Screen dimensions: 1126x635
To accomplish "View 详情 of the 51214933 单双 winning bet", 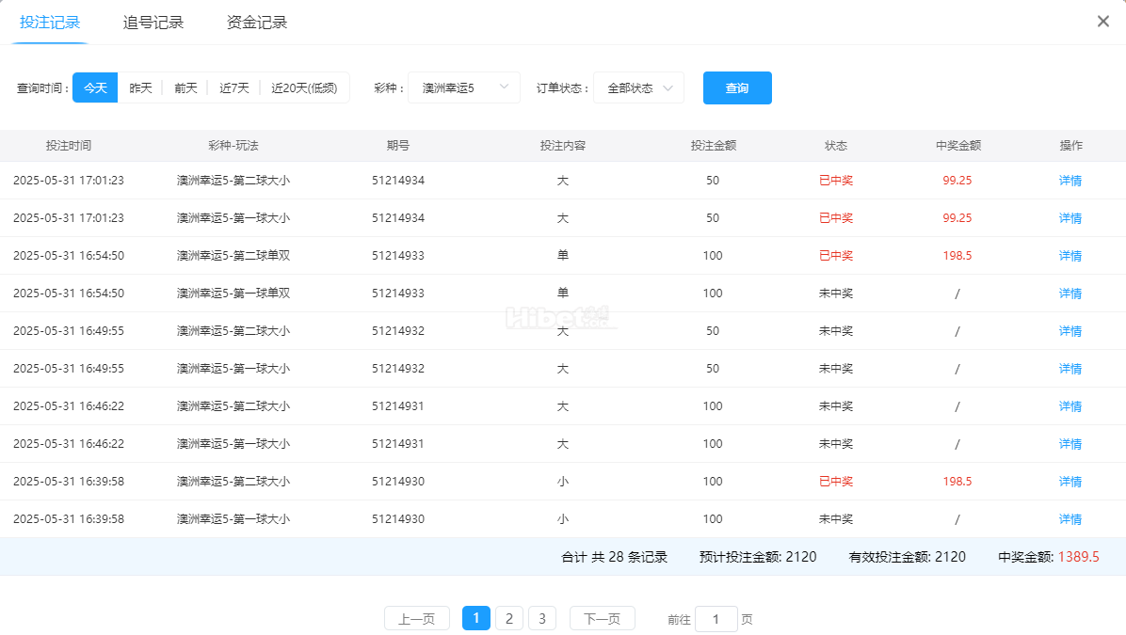I will [x=1070, y=255].
